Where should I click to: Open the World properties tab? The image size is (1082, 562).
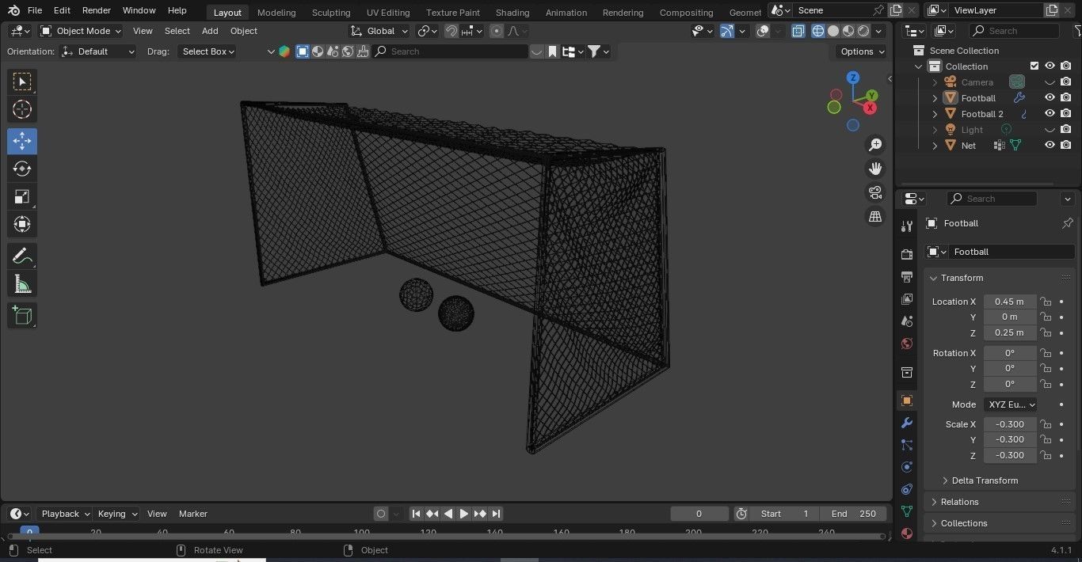pos(907,344)
